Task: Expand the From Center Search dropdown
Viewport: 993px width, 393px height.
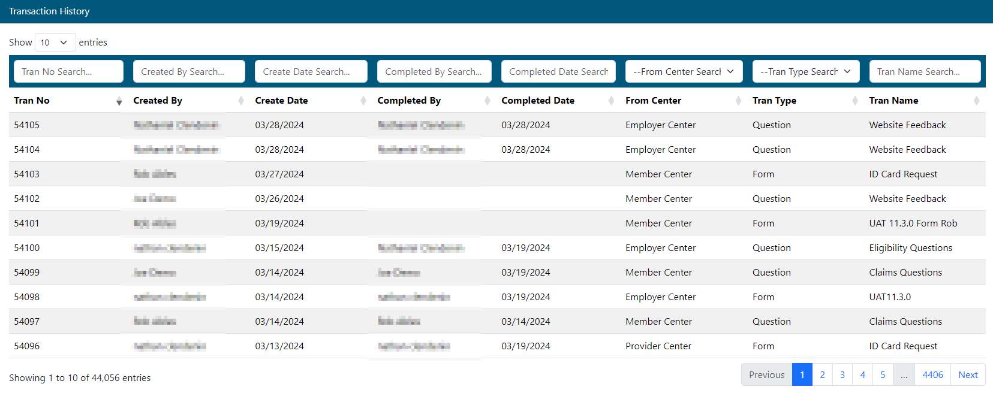Action: pyautogui.click(x=684, y=71)
